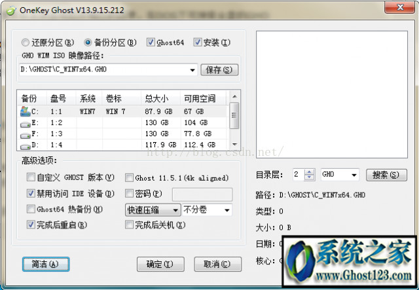Click the empty search results list box
Image resolution: width=419 pixels, height=290 pixels.
click(x=332, y=95)
